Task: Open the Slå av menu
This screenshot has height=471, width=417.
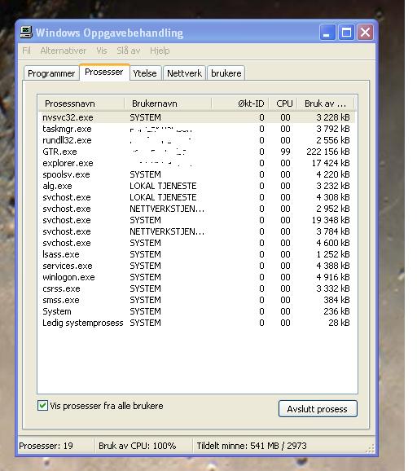Action: click(x=128, y=51)
